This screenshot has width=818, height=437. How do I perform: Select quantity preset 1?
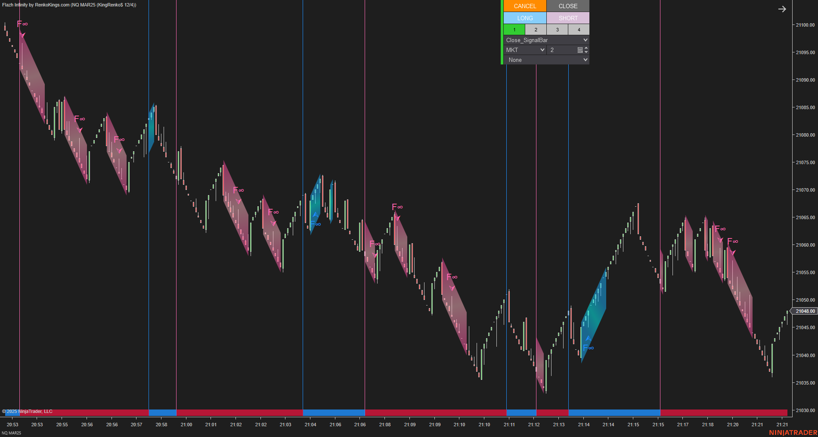[514, 29]
